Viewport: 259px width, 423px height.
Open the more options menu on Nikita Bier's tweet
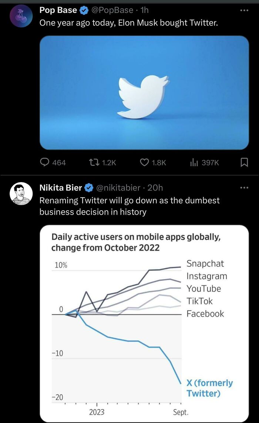tap(244, 188)
